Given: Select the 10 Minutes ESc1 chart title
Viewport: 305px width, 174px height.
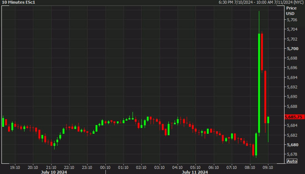Looking at the screenshot, I should point(19,2).
